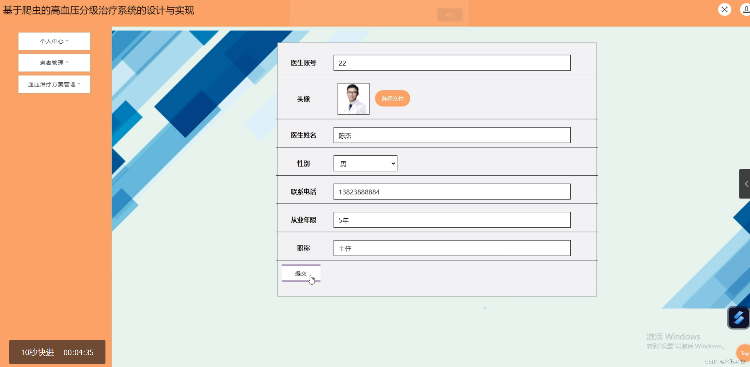Expand the collapsed right side panel arrow
This screenshot has height=367, width=750.
coord(745,184)
